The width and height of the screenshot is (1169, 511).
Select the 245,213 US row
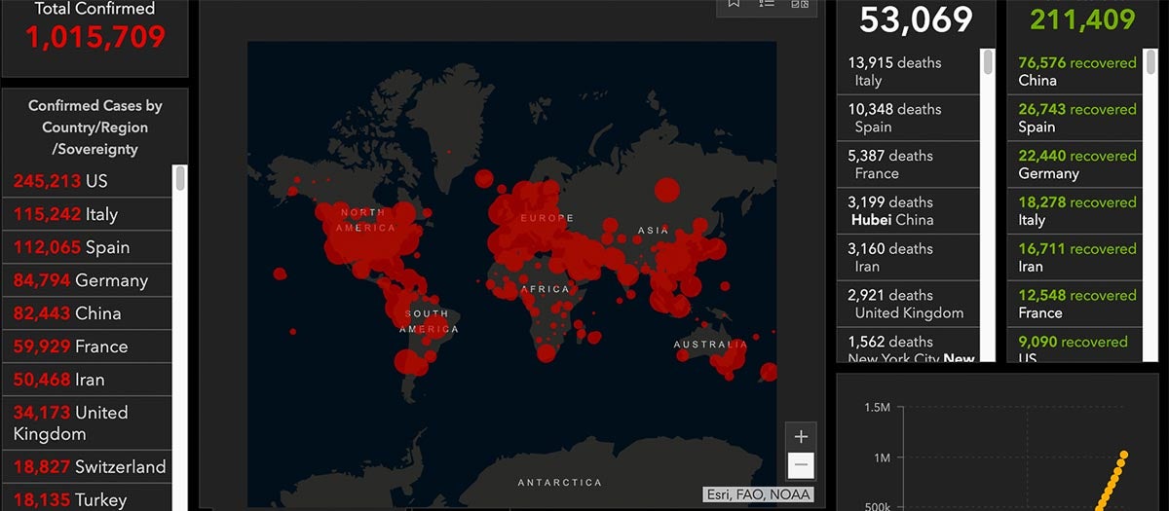[88, 181]
